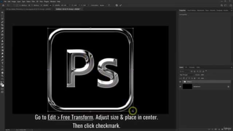Toggle relative positioning triangle icon
The height and width of the screenshot is (131, 233).
[29, 5]
